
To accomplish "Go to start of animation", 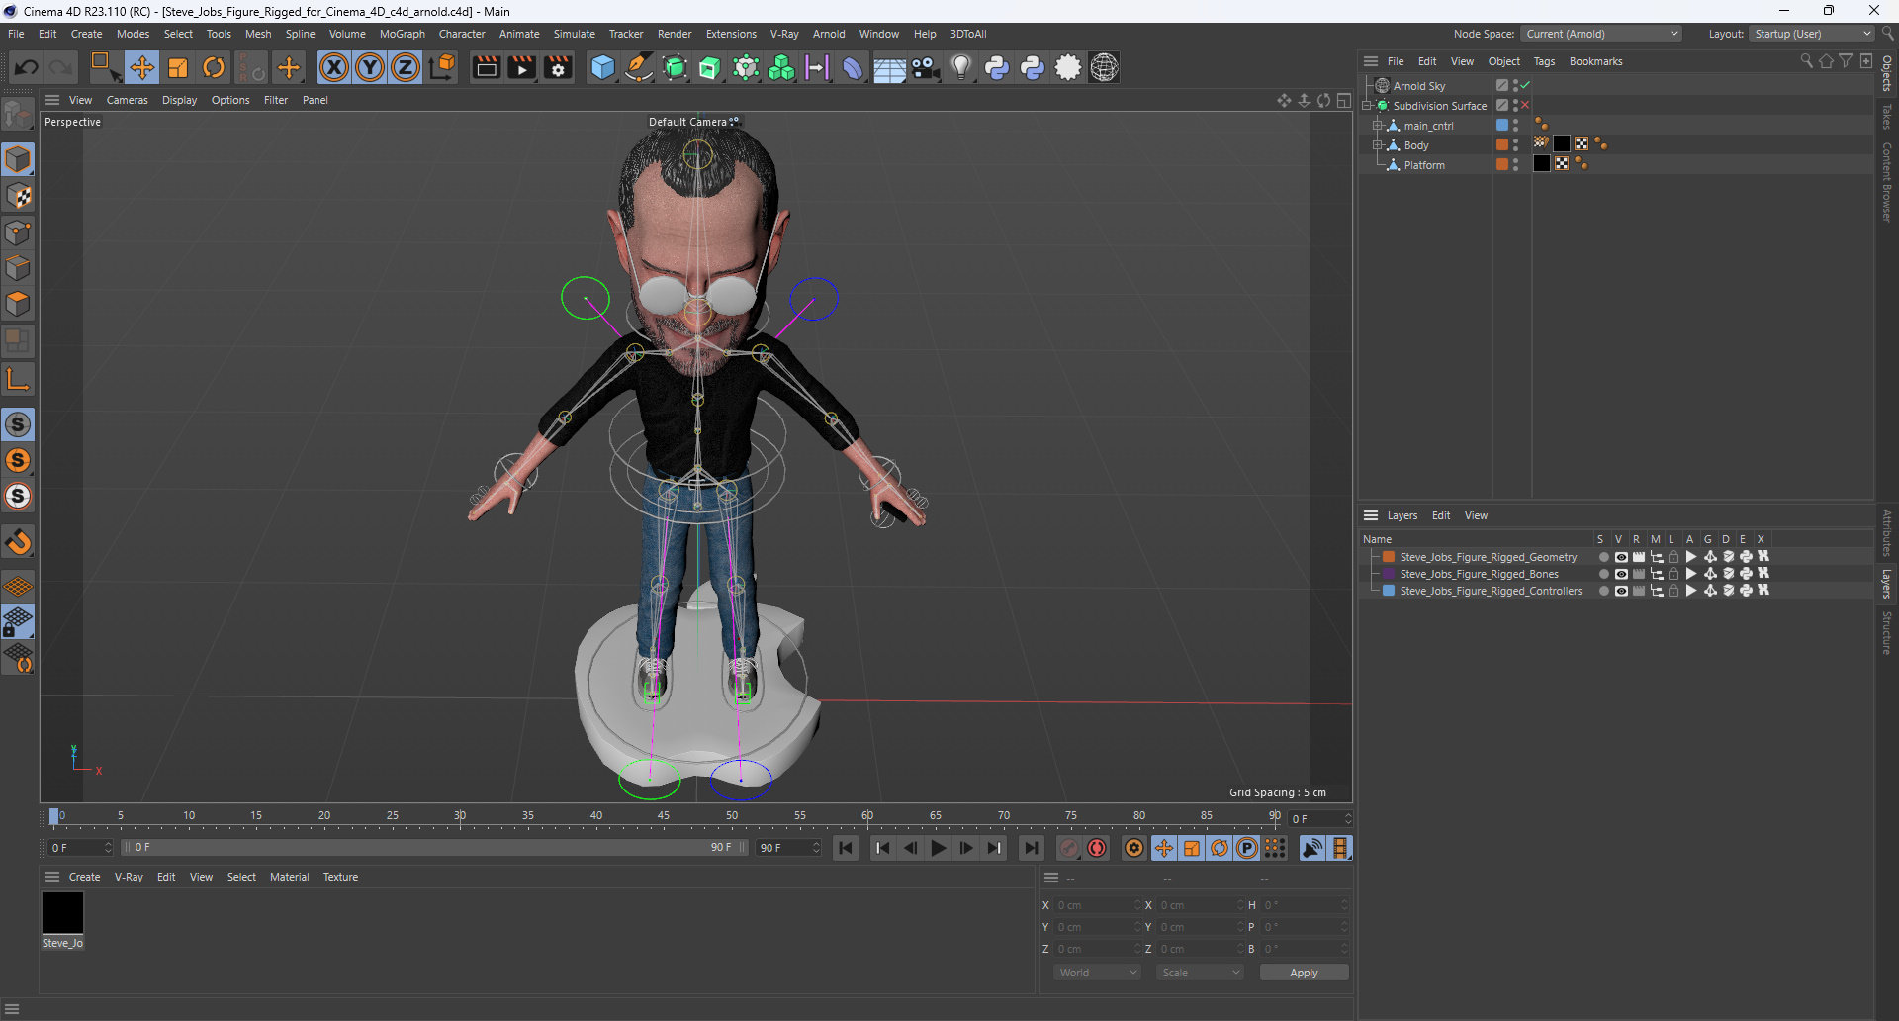I will pos(846,848).
